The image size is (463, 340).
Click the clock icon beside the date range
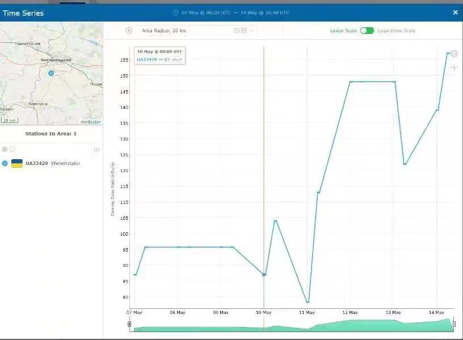pyautogui.click(x=175, y=12)
